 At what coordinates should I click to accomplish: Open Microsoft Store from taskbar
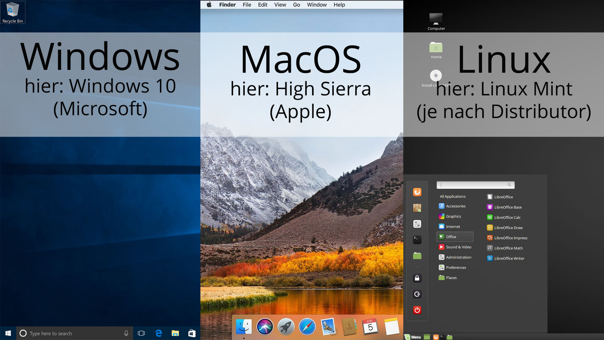point(192,333)
